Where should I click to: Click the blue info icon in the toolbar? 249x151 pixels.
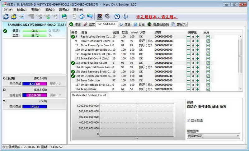click(x=125, y=16)
